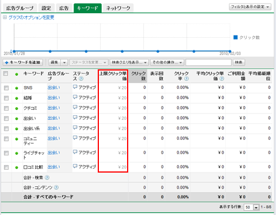276x215 pixels.
Task: Open the ネットワーク tab
Action: click(x=118, y=8)
